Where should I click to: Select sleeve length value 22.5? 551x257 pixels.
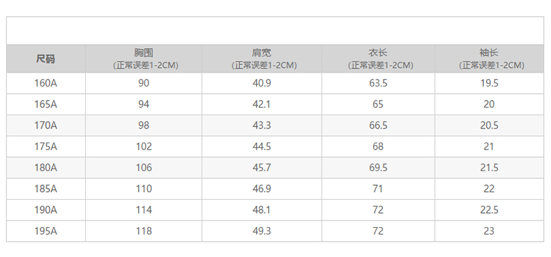489,210
